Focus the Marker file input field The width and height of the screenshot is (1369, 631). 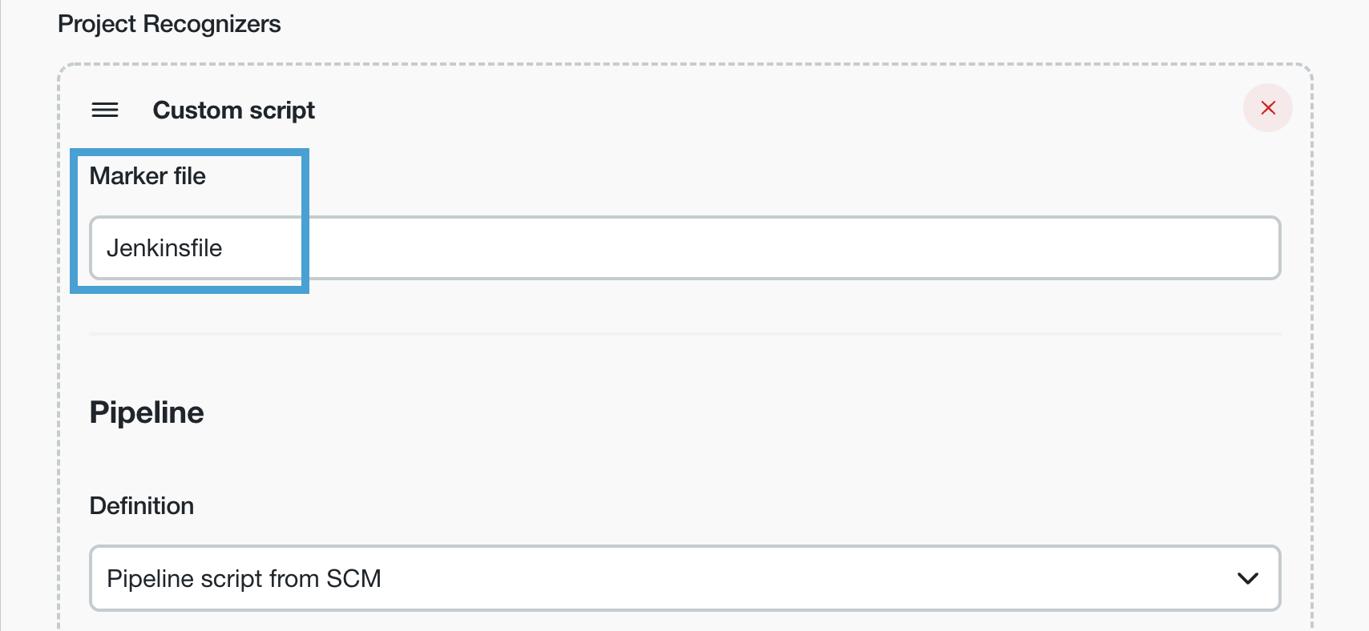point(684,248)
